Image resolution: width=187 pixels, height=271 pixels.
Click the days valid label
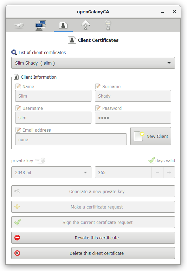[165, 160]
